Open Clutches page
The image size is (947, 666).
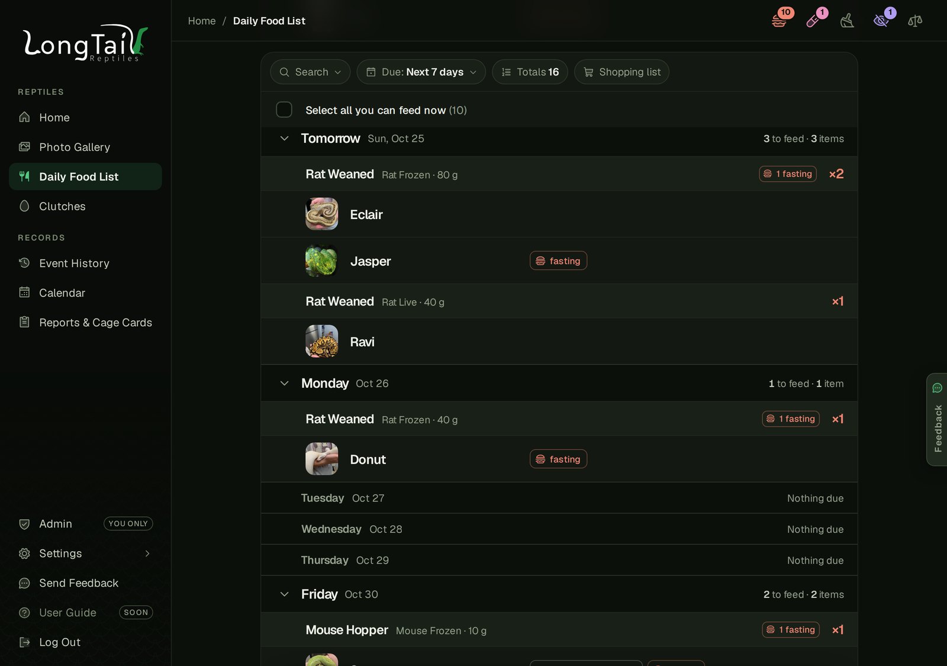(85, 206)
